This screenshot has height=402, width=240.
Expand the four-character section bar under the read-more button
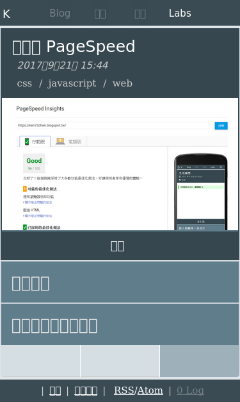120,282
